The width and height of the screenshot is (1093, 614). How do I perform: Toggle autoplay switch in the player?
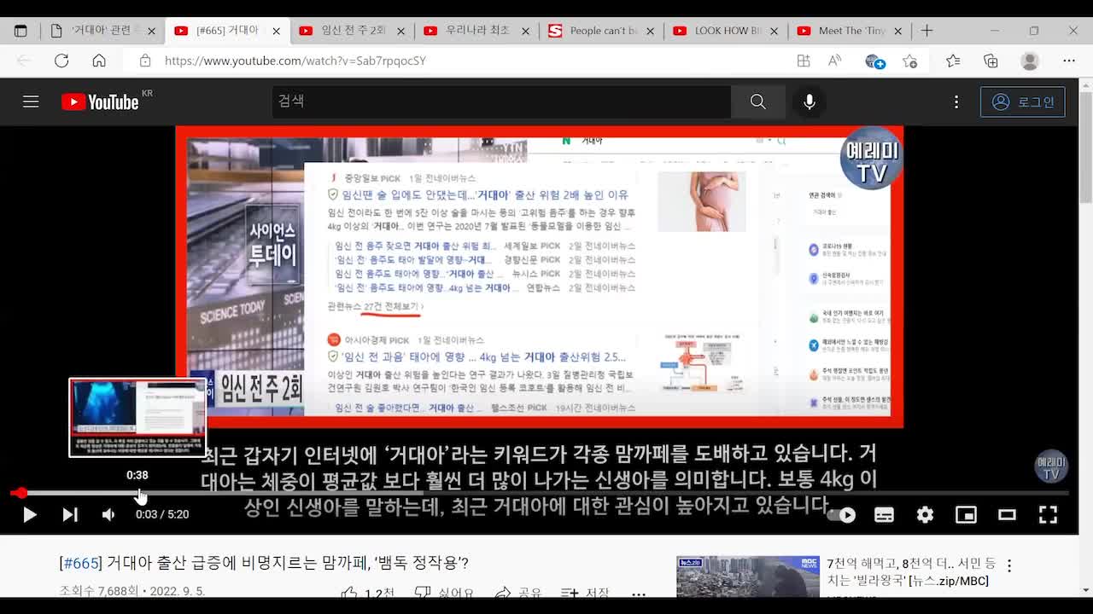click(841, 514)
